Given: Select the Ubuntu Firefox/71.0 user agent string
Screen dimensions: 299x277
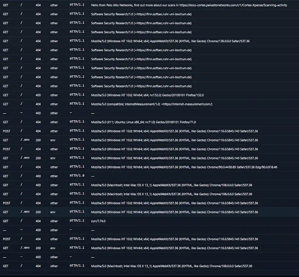Looking at the screenshot, I should pyautogui.click(x=144, y=122).
